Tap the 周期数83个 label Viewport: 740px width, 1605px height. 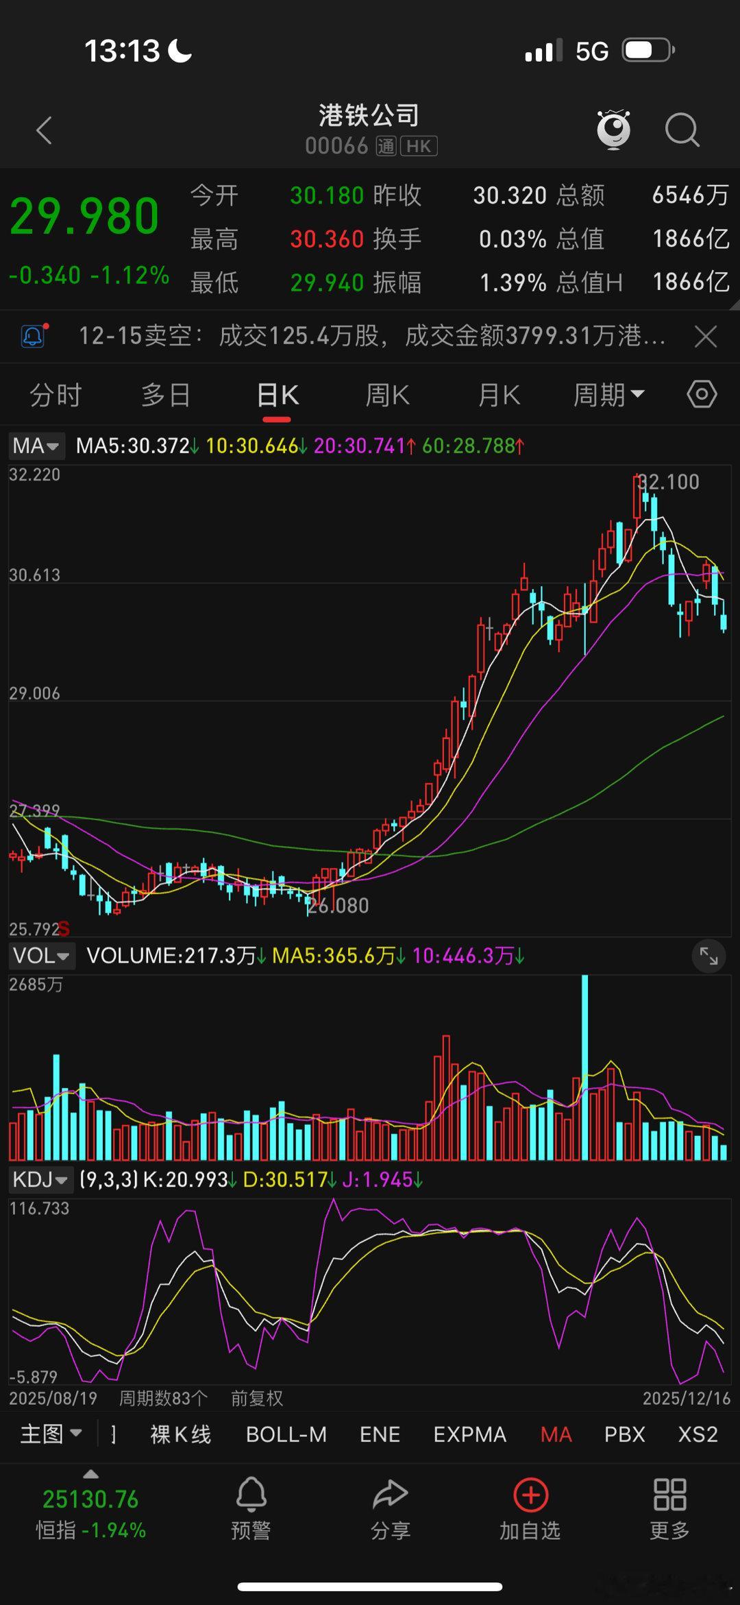tap(163, 1398)
